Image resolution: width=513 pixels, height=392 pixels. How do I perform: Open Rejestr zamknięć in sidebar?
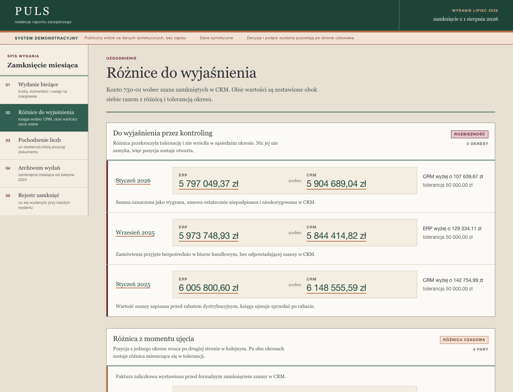pyautogui.click(x=44, y=201)
